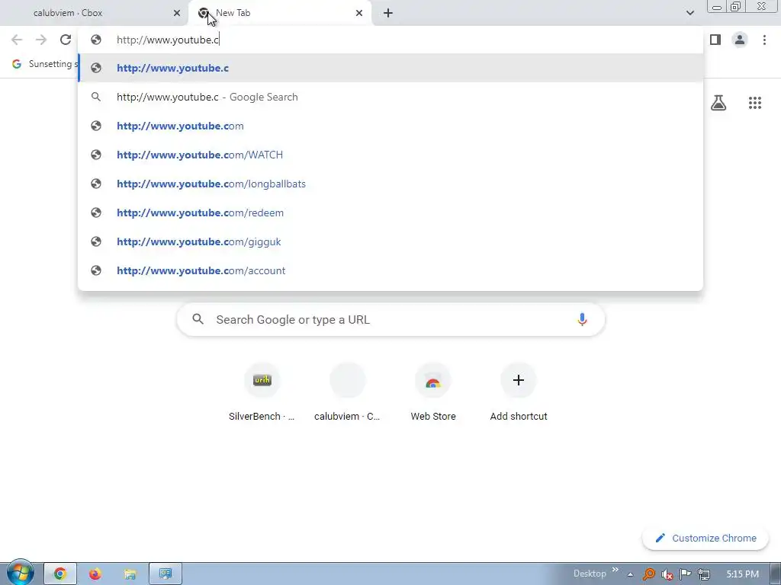
Task: Open the Chrome Labs flask icon
Action: point(718,103)
